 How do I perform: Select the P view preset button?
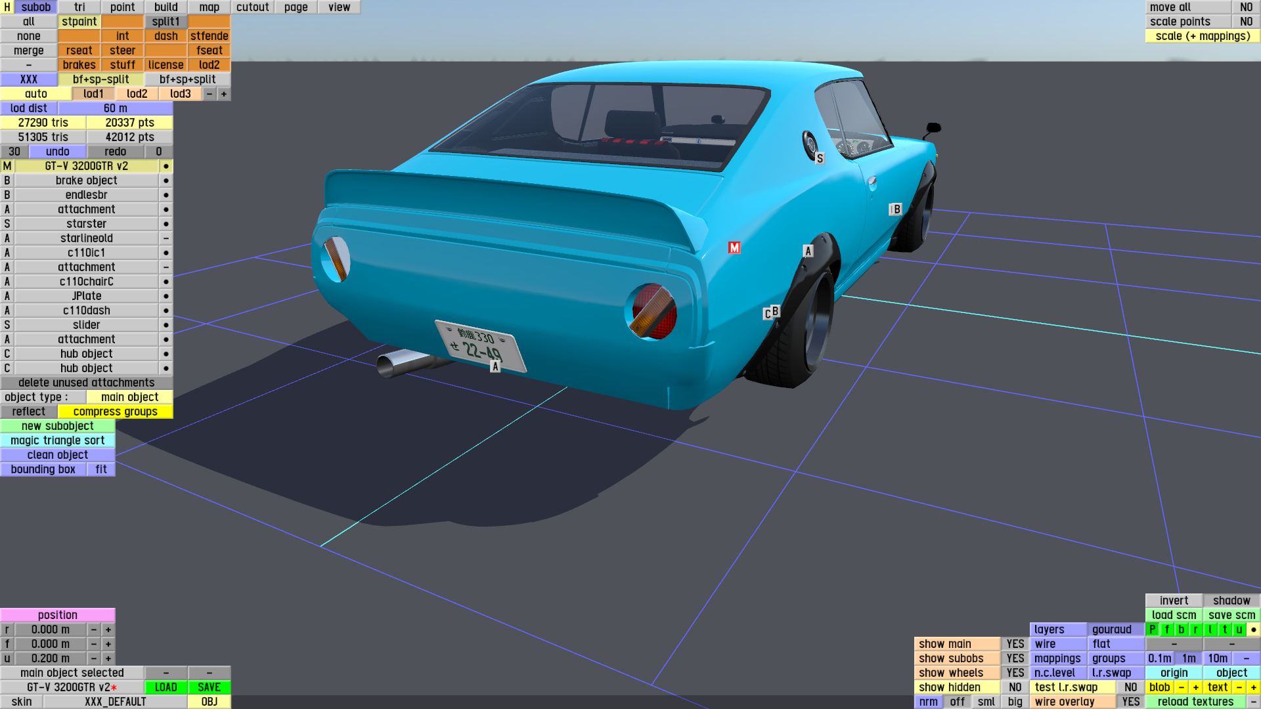tap(1152, 630)
